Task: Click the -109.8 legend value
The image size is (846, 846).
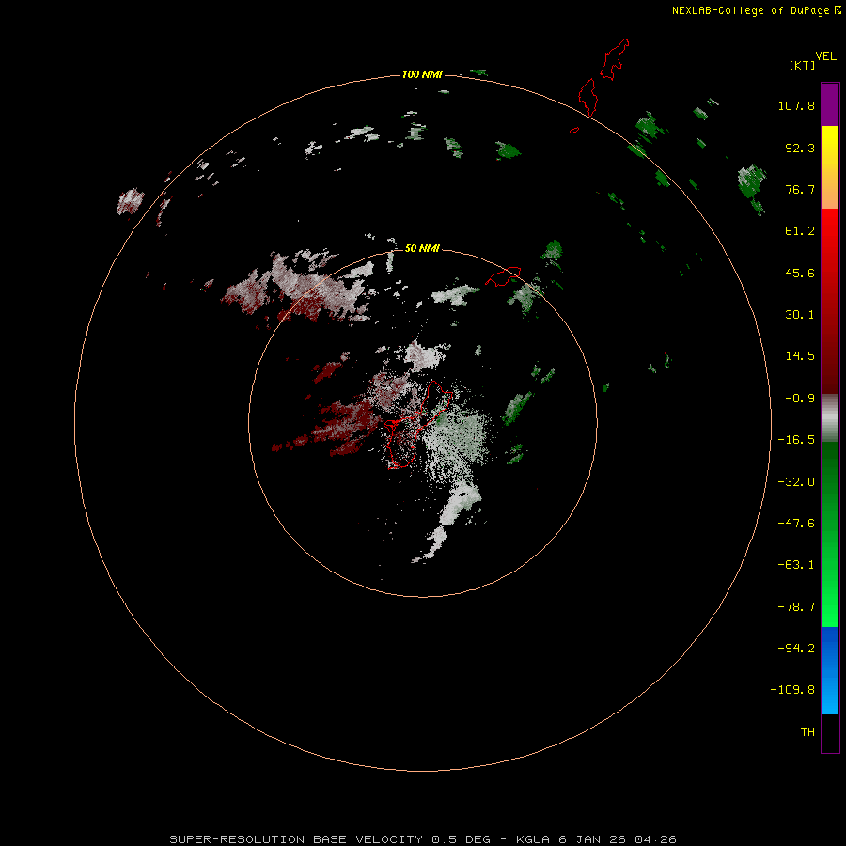Action: [792, 690]
